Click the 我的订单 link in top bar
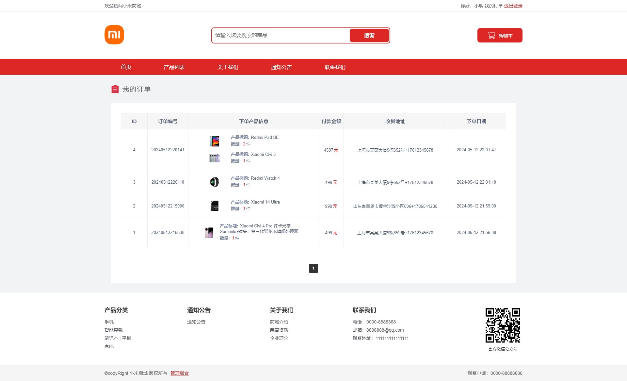 tap(493, 6)
